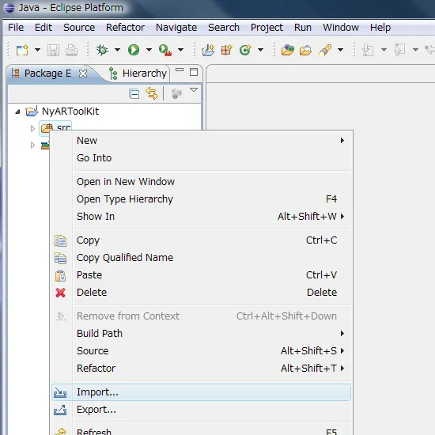Click the Run External Tools icon
435x435 pixels.
[x=165, y=50]
